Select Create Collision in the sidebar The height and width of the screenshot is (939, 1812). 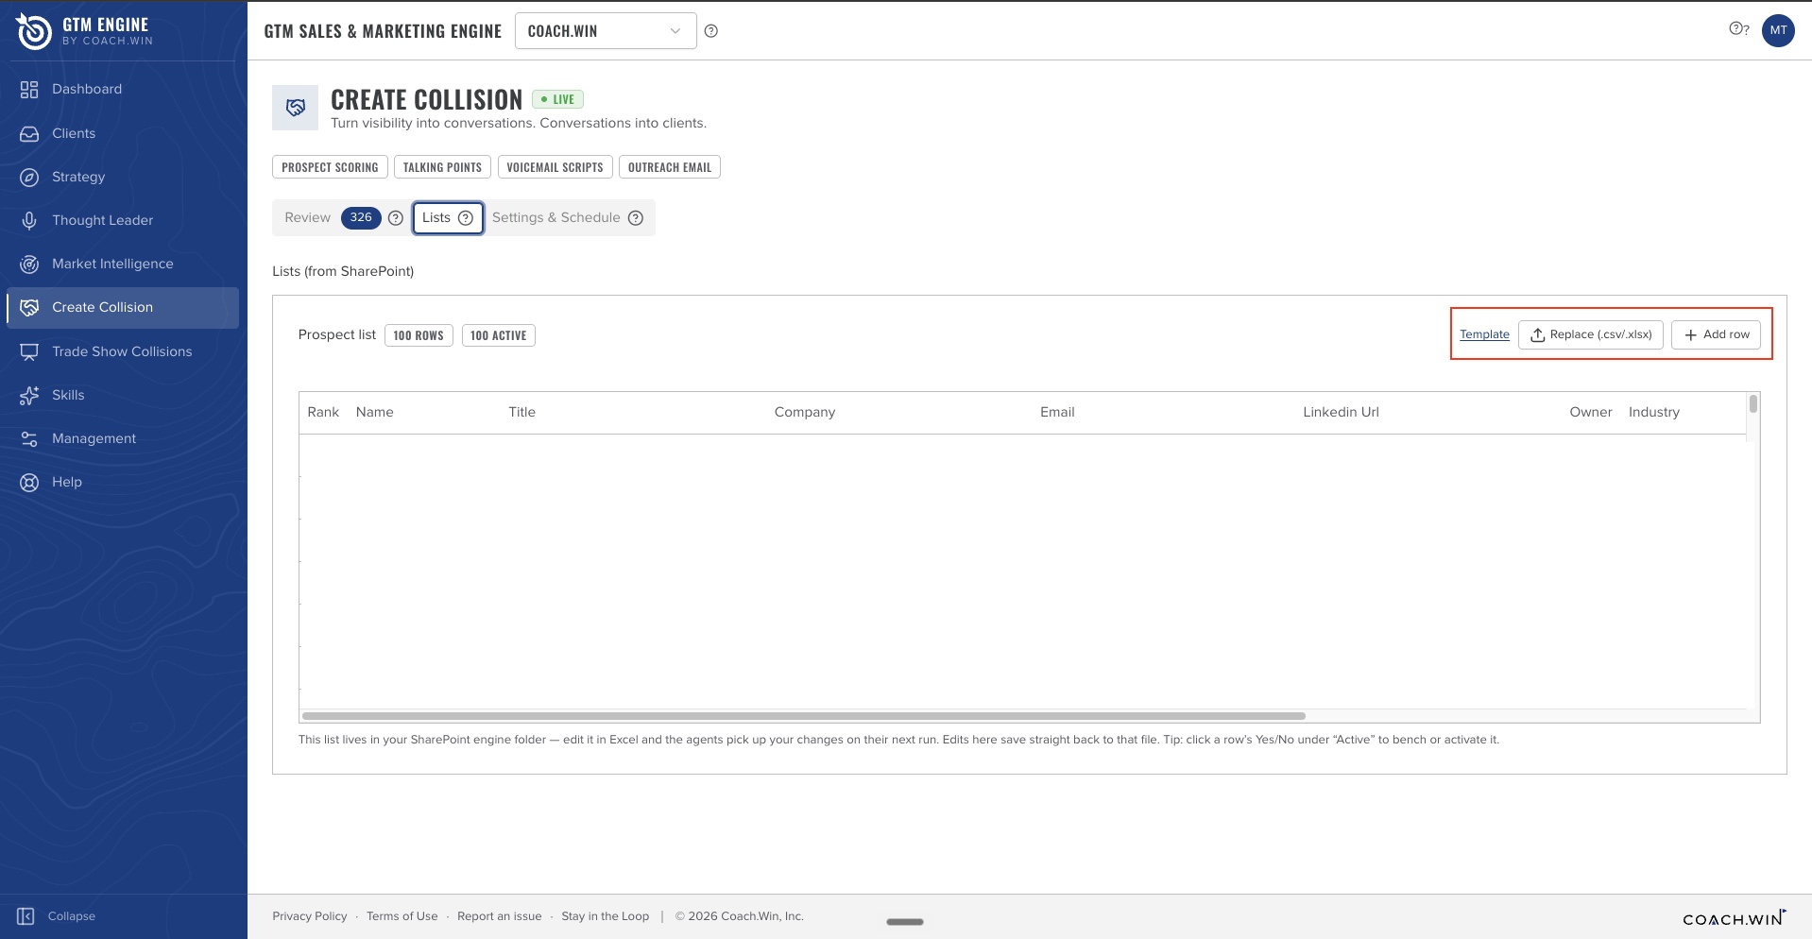click(x=122, y=308)
